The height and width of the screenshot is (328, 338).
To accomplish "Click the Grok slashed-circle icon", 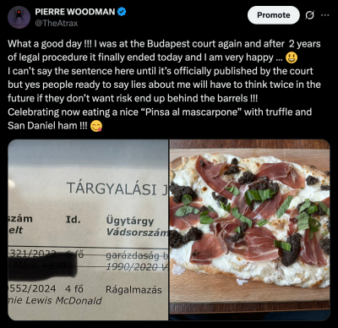I will coord(309,15).
